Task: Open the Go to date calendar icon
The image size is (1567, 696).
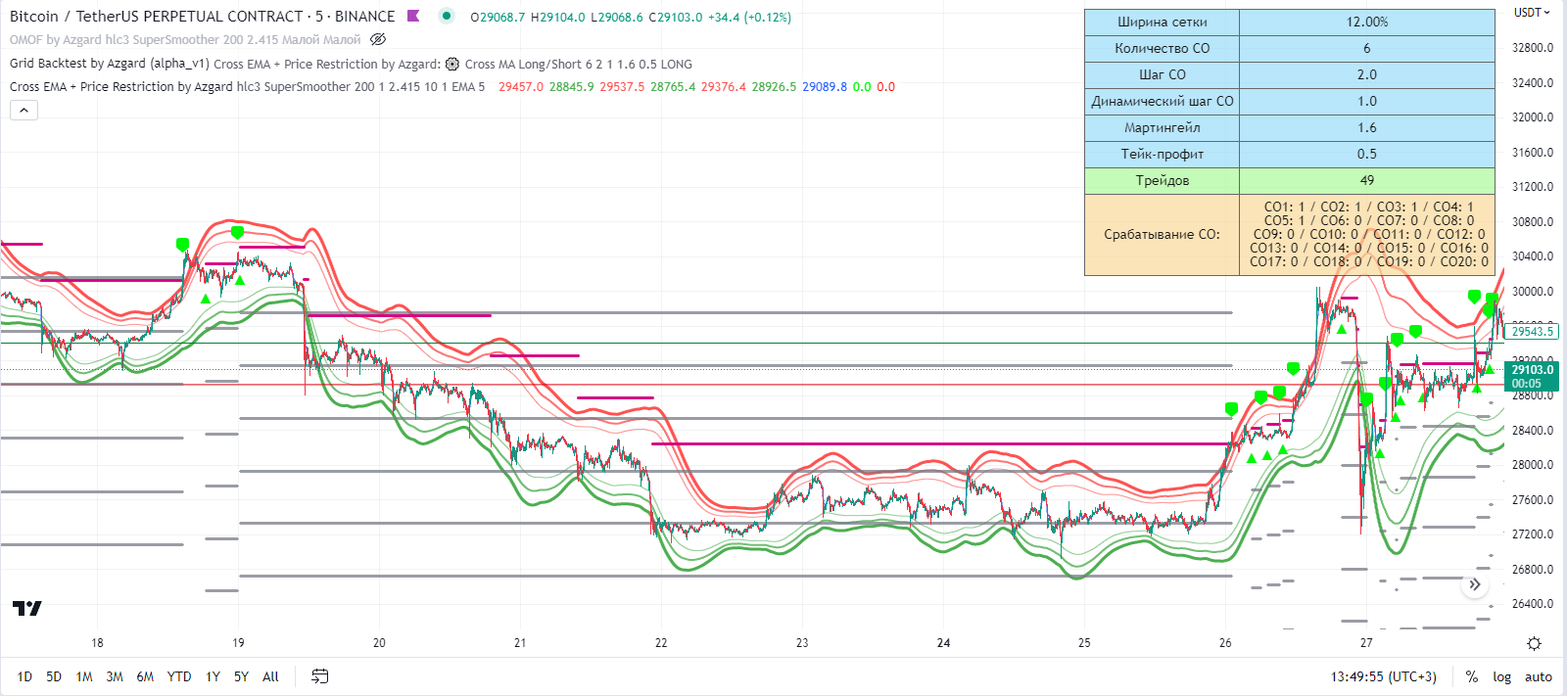Action: [x=319, y=676]
